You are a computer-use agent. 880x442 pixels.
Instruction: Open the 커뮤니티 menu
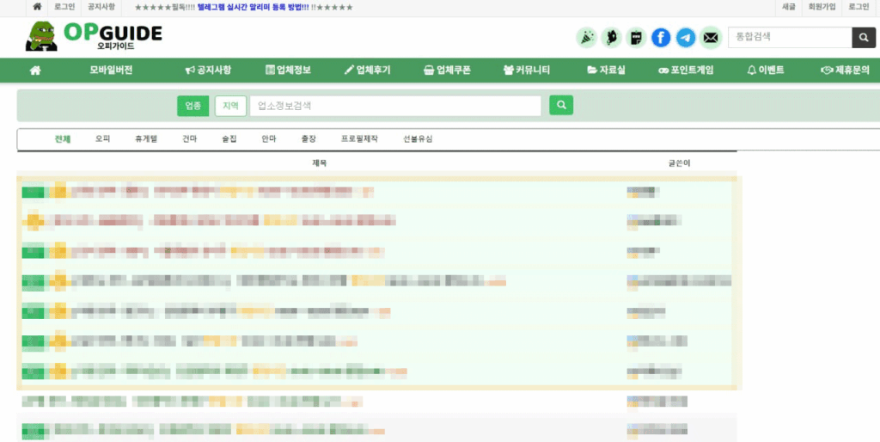pos(527,71)
